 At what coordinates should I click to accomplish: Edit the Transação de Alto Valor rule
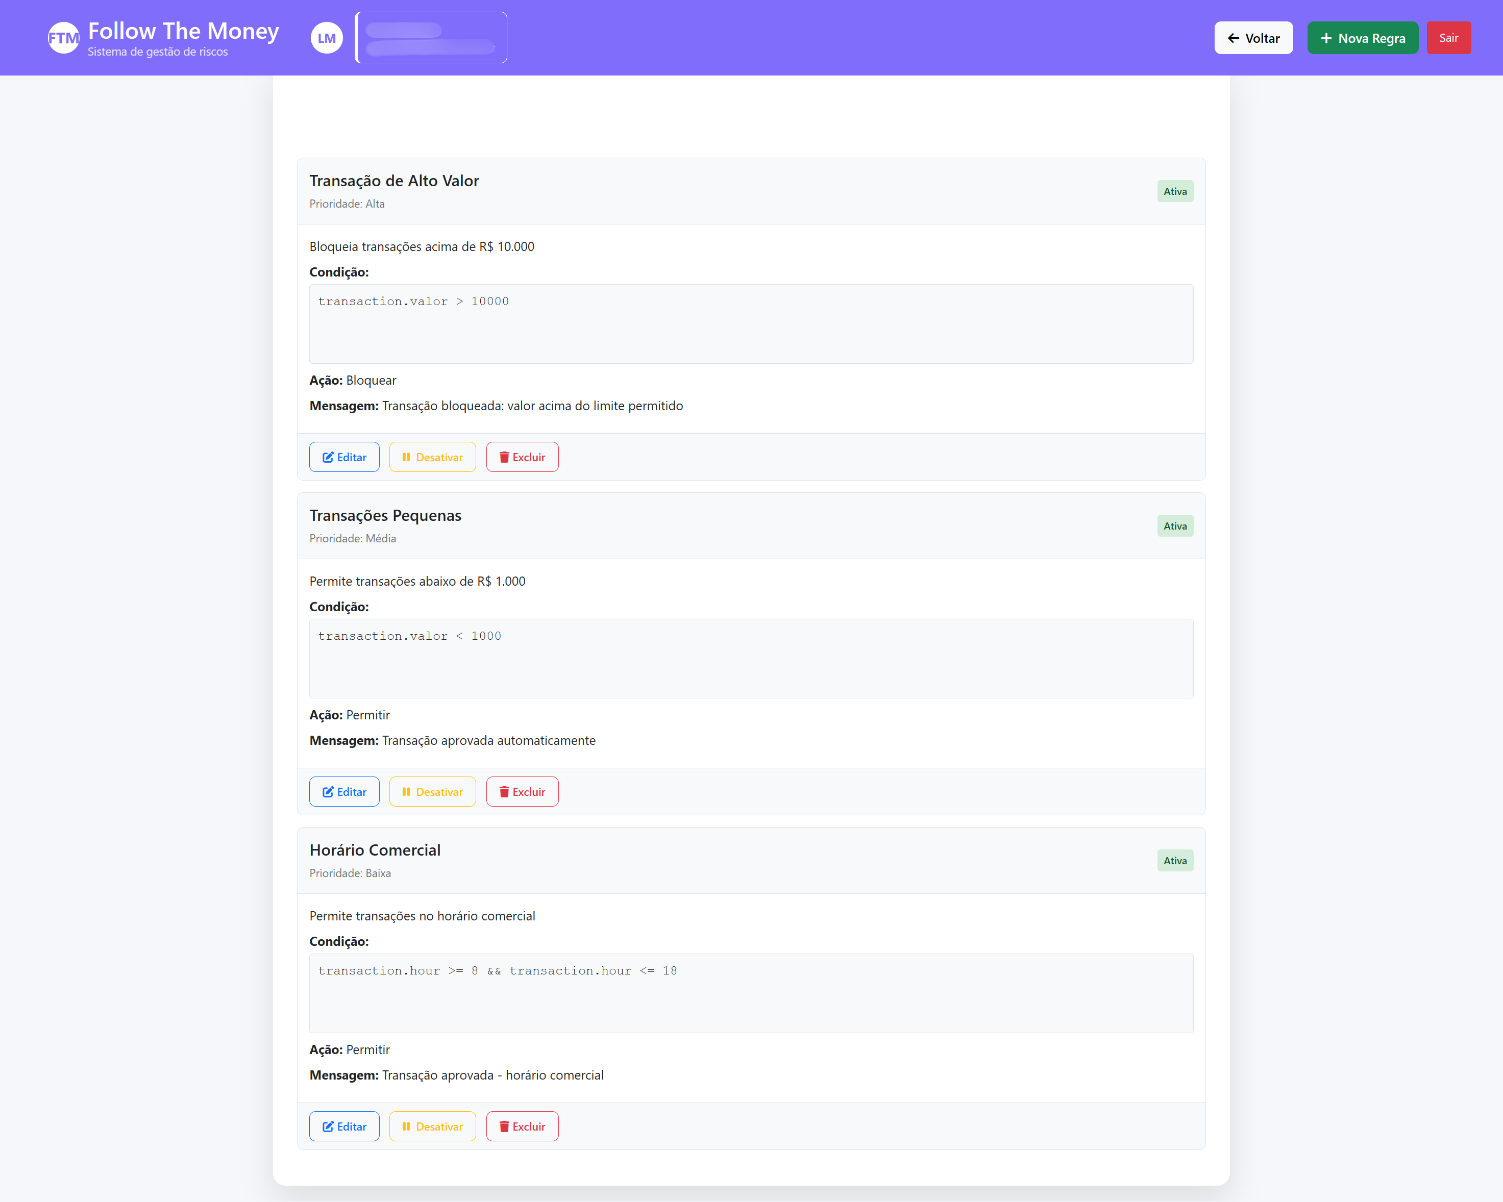(343, 457)
